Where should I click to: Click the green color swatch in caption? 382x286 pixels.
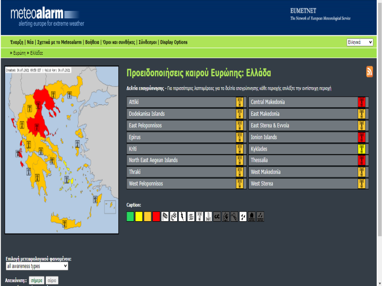point(130,216)
